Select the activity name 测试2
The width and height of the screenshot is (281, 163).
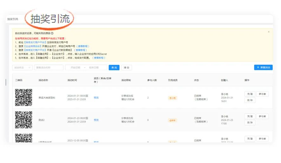[42, 120]
